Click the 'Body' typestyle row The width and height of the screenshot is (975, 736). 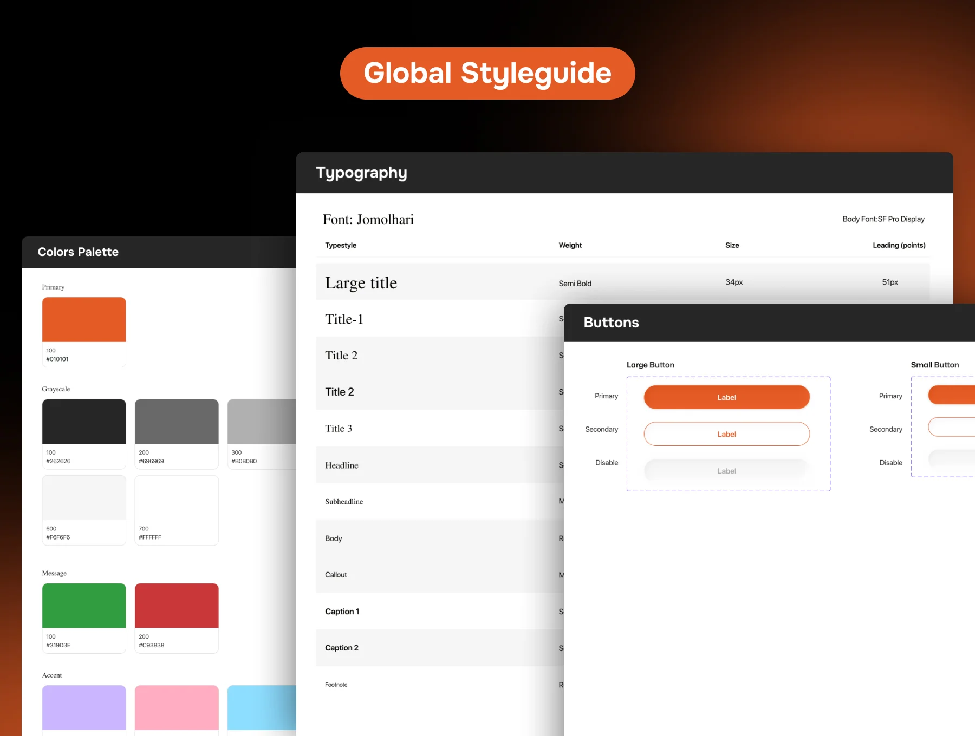(440, 538)
